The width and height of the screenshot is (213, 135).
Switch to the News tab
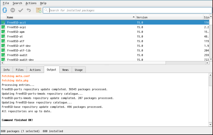click(x=66, y=70)
